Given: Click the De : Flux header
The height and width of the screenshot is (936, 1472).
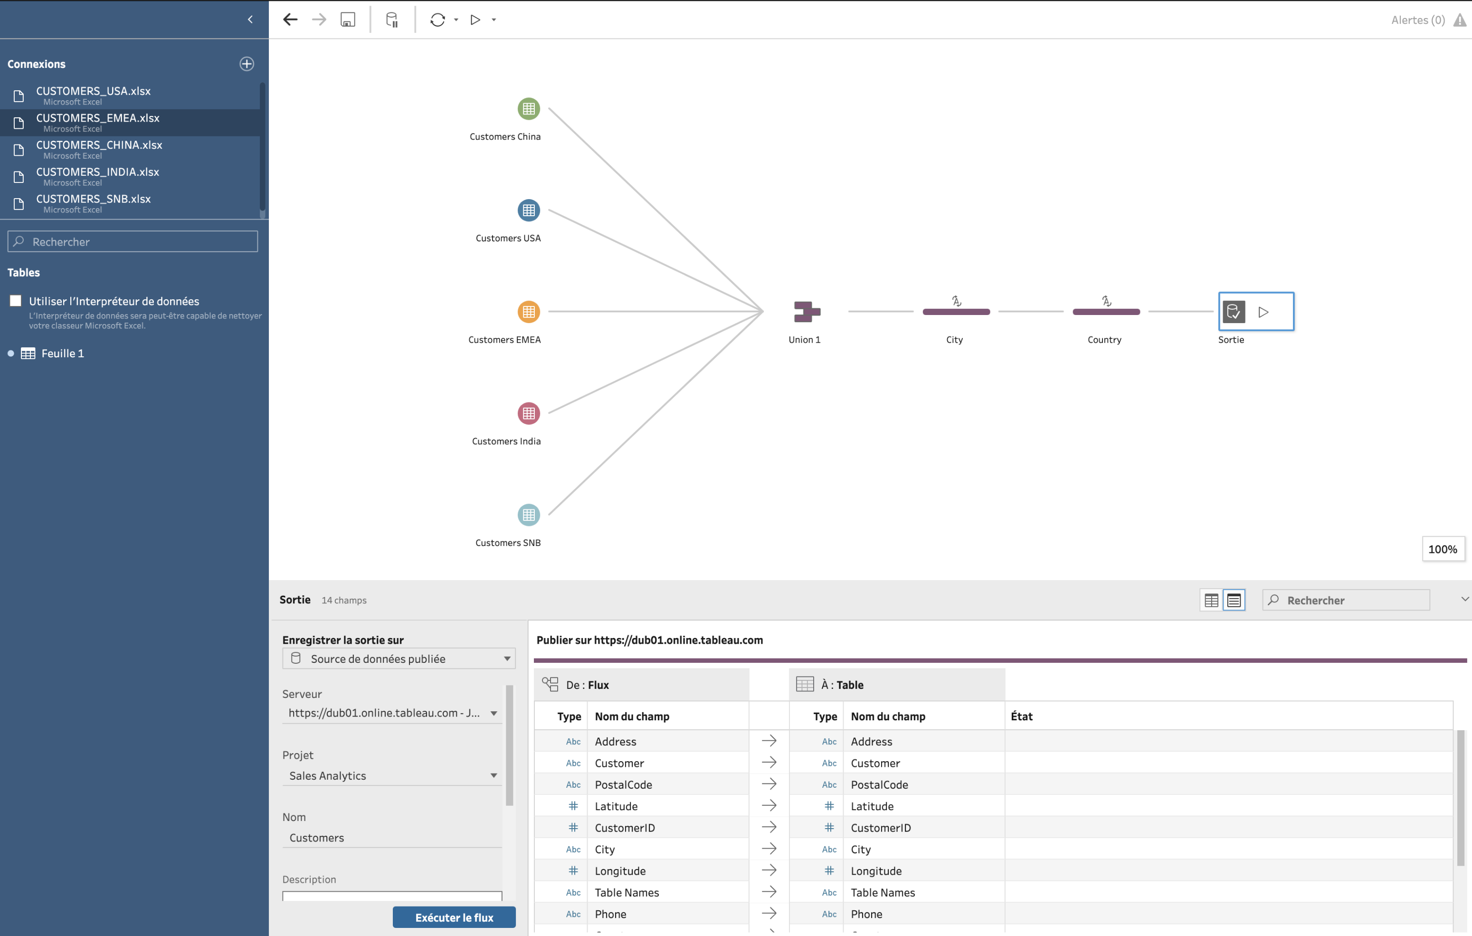Looking at the screenshot, I should (x=641, y=685).
